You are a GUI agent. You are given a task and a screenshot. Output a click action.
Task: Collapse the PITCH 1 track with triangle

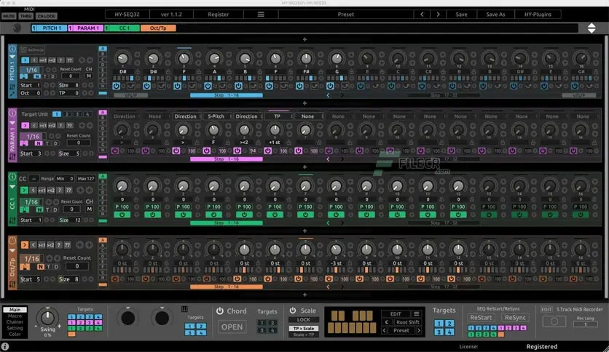(12, 57)
